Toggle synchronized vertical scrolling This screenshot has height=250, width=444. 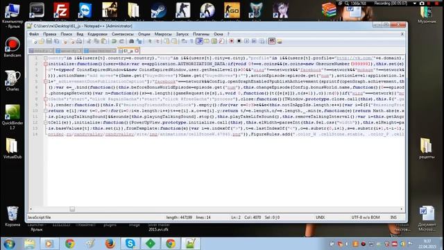166,42
